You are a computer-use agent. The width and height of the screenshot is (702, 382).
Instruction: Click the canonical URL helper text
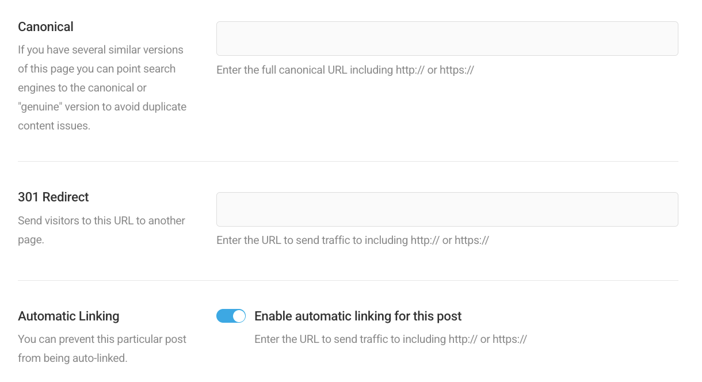click(345, 70)
